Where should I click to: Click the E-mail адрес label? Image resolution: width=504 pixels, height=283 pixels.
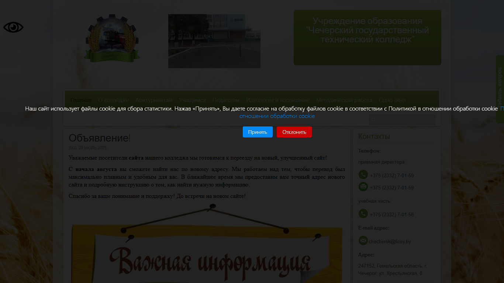click(374, 228)
